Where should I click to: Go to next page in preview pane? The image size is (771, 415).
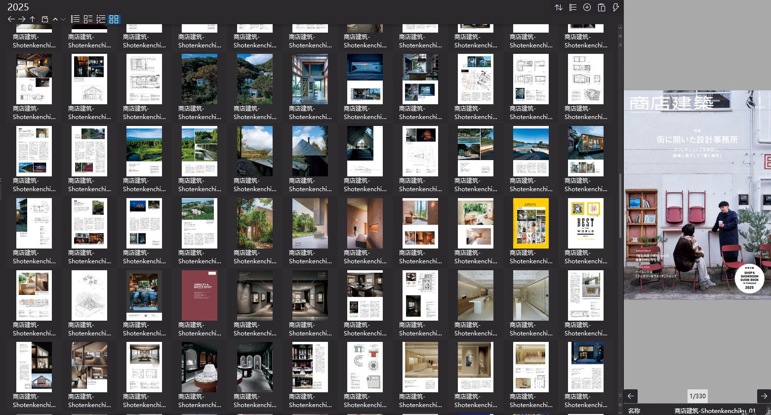coord(764,396)
